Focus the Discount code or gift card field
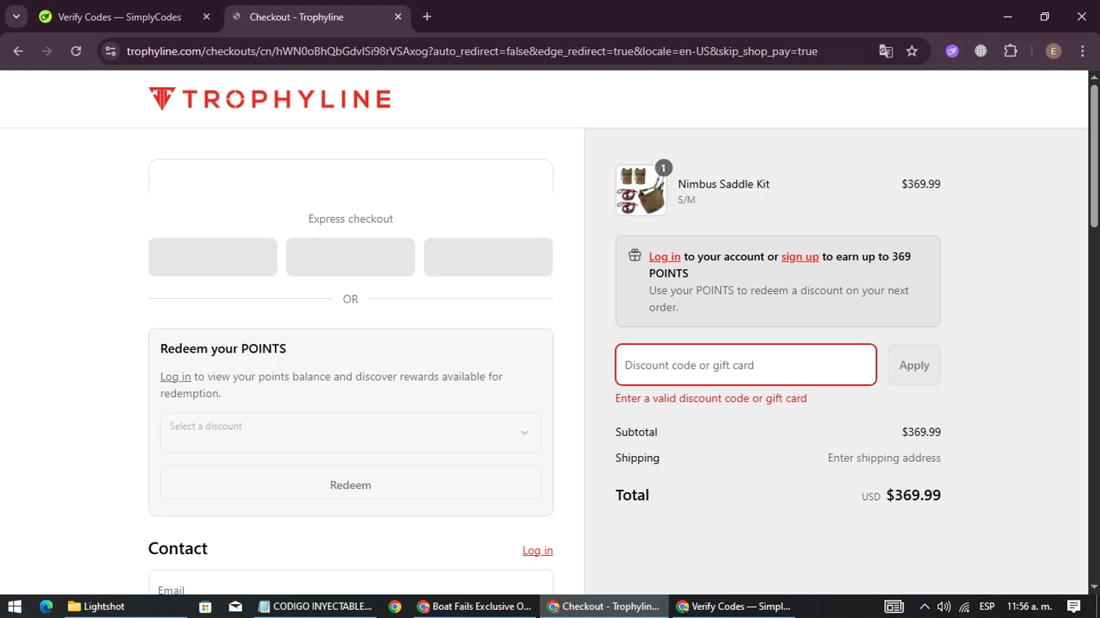 [x=746, y=364]
